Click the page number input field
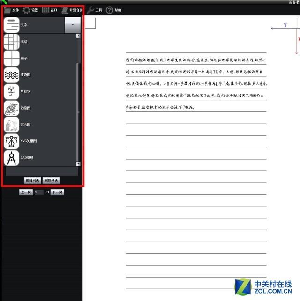The image size is (300, 301). tap(38, 192)
